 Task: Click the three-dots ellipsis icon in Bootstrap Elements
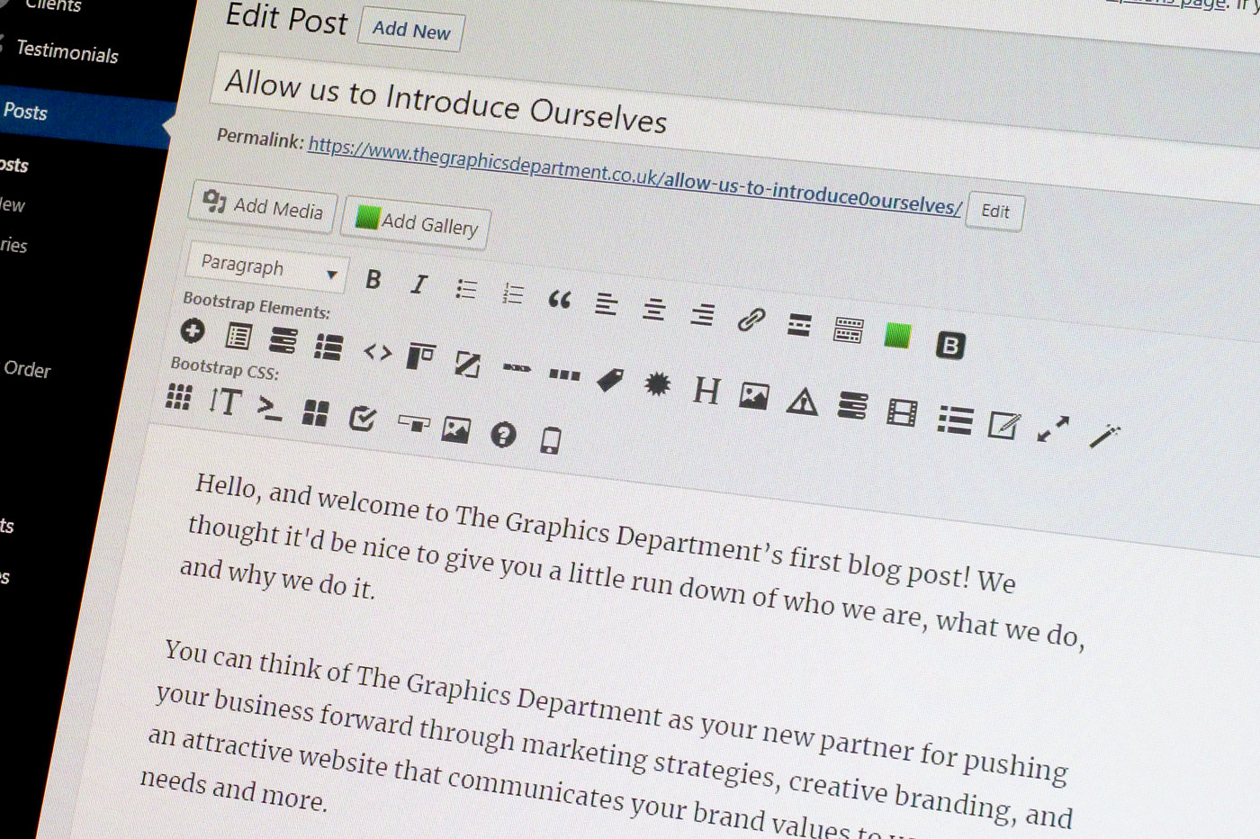pyautogui.click(x=564, y=374)
